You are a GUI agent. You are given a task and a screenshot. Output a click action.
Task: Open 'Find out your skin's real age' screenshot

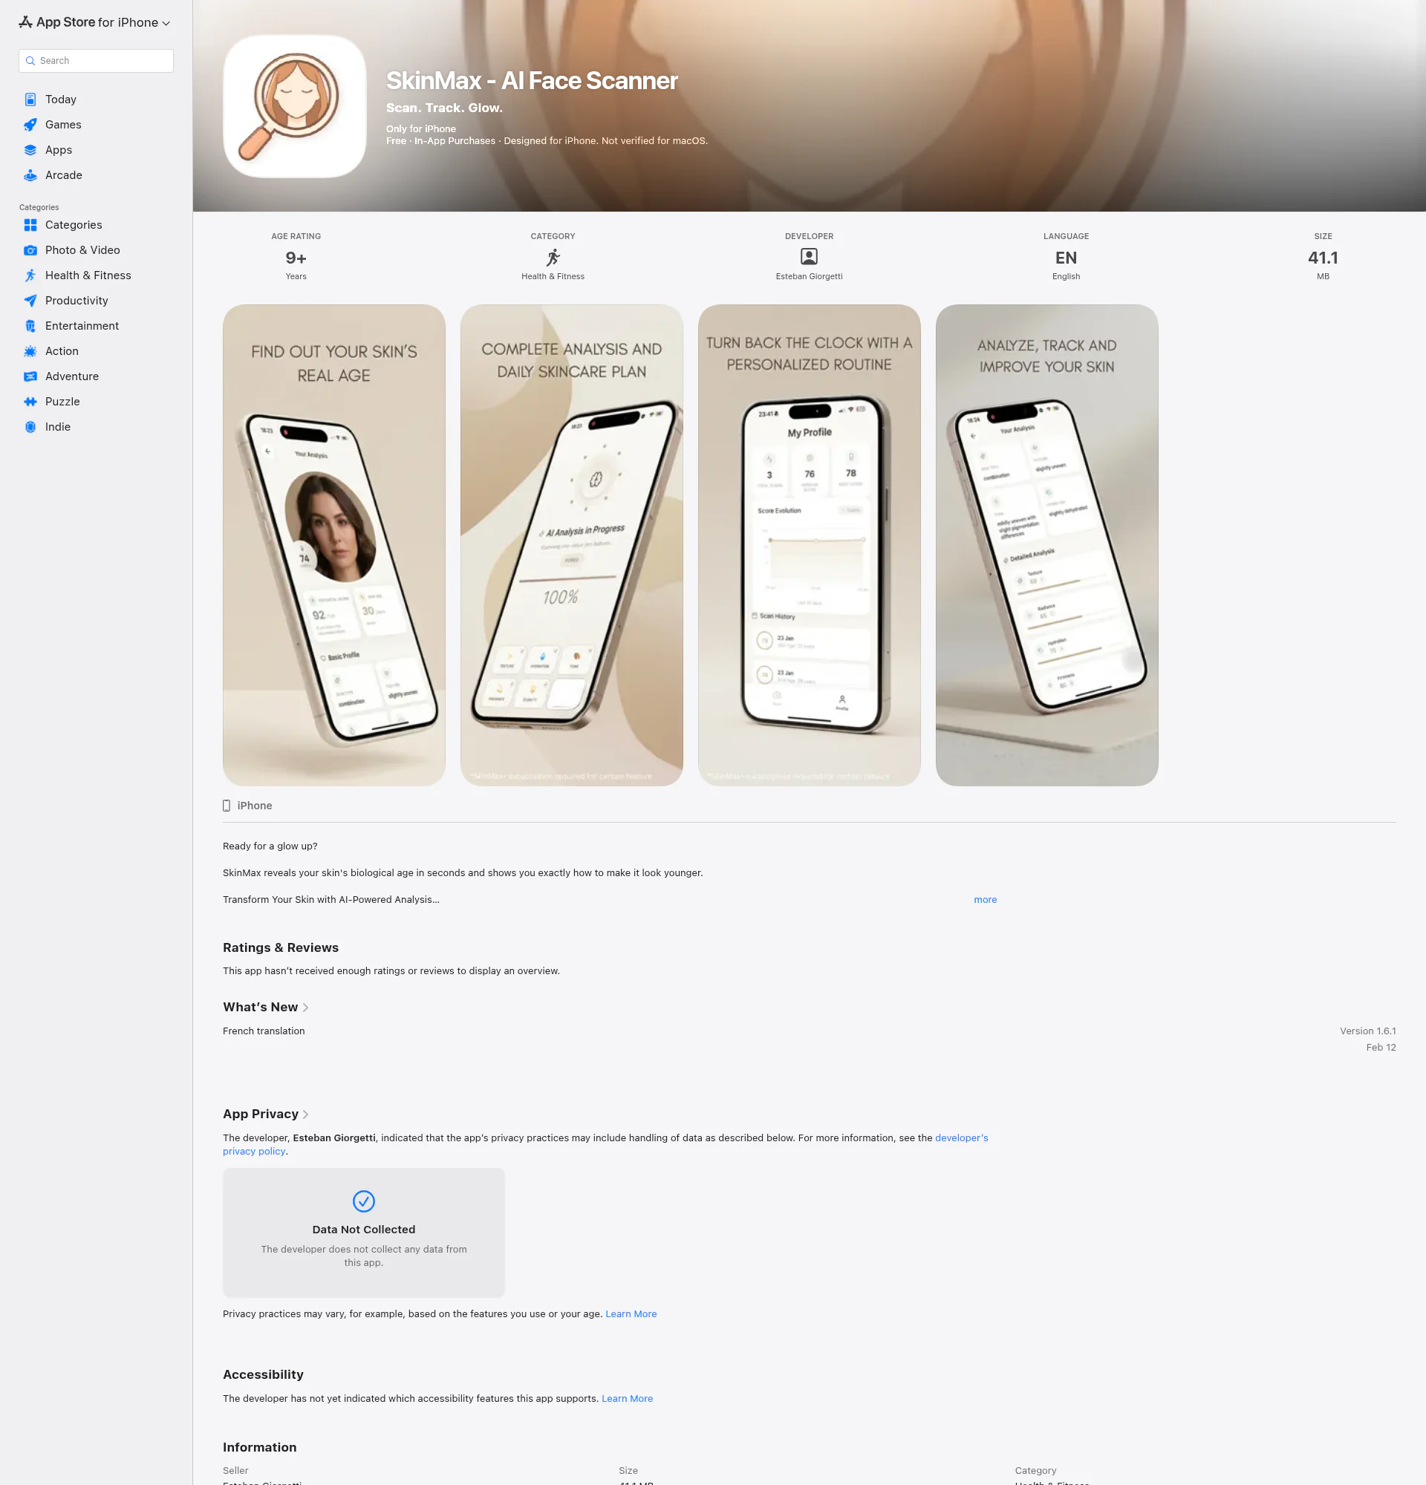[333, 545]
